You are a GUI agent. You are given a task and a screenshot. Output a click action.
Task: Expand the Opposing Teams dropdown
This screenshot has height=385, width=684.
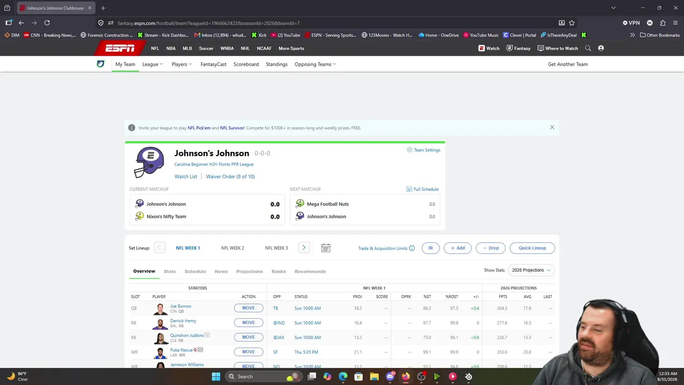pos(315,64)
